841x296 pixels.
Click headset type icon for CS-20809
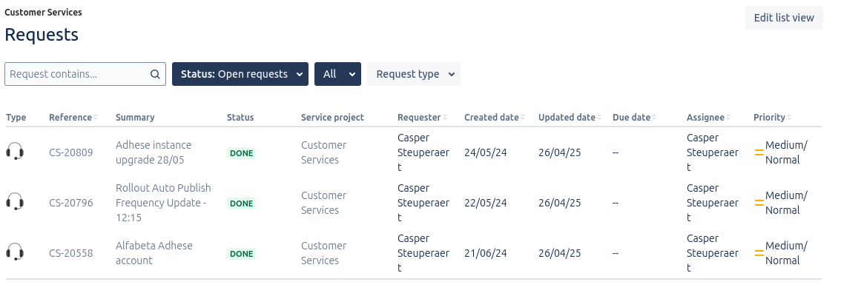(x=15, y=152)
